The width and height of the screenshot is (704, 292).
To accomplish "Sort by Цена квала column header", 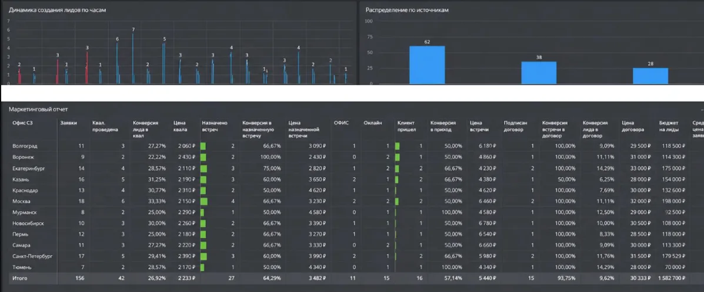I will [x=179, y=126].
